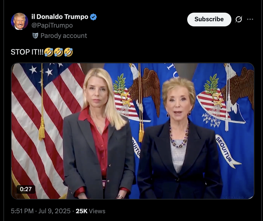The width and height of the screenshot is (263, 221).
Task: Click the middle laughing emoji in post
Action: tap(58, 52)
